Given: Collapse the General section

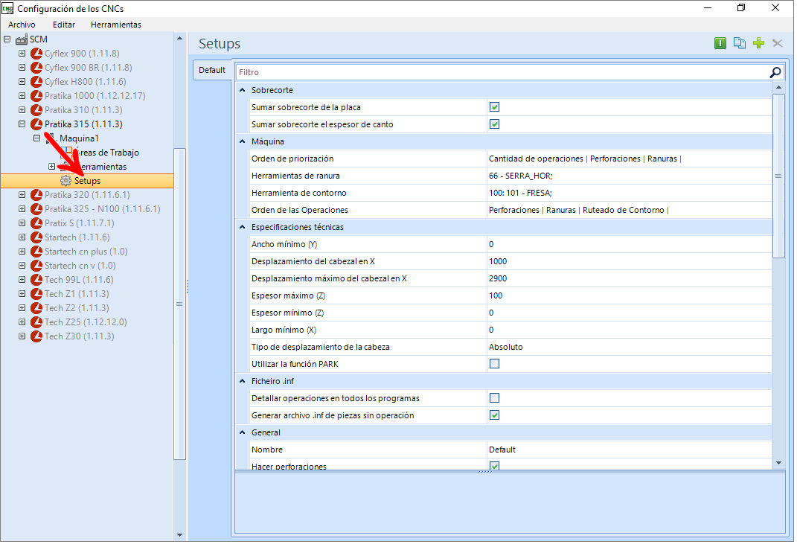Looking at the screenshot, I should [x=243, y=432].
